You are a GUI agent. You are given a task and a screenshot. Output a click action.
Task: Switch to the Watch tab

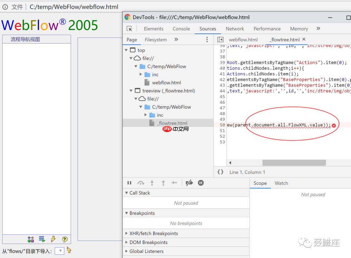pyautogui.click(x=281, y=183)
